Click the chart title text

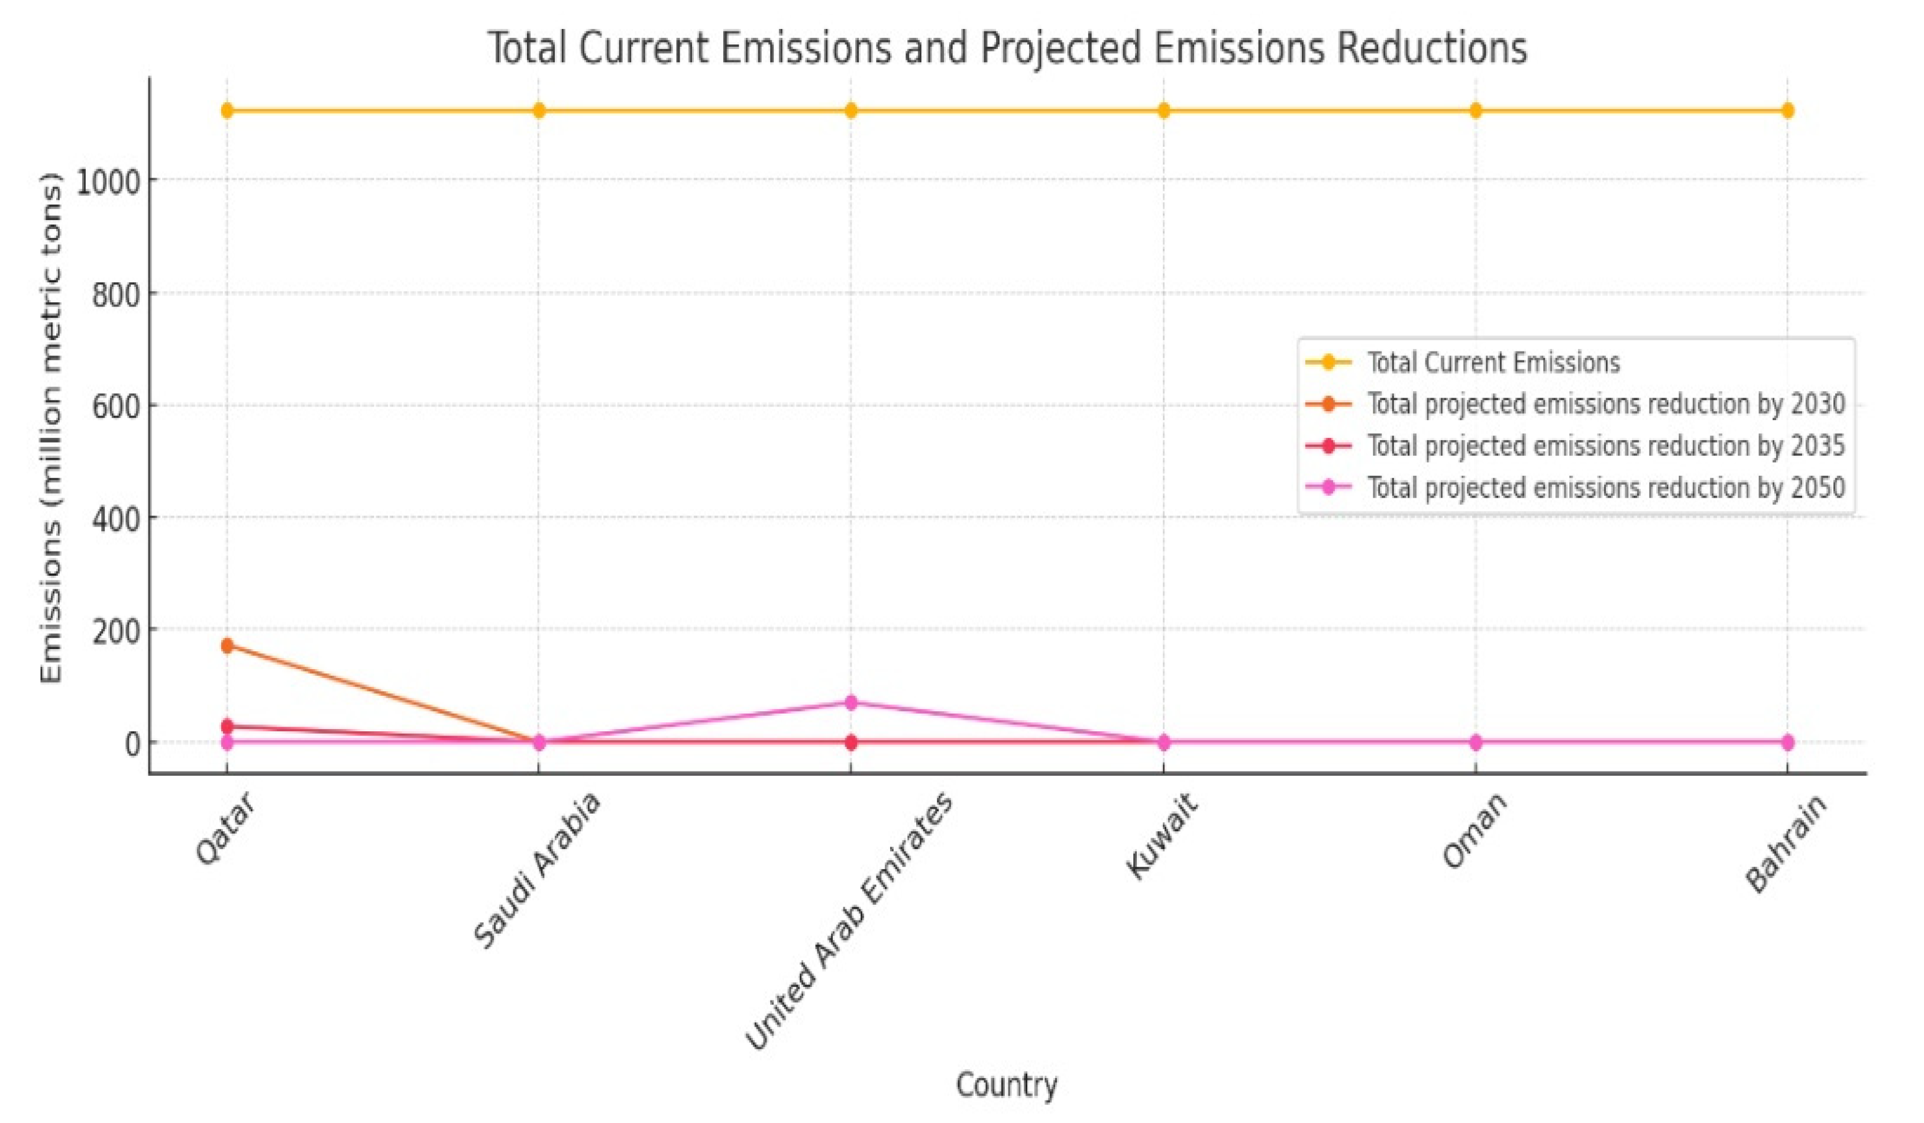click(x=1007, y=47)
